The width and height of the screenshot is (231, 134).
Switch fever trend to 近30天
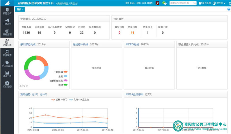(x=43, y=94)
